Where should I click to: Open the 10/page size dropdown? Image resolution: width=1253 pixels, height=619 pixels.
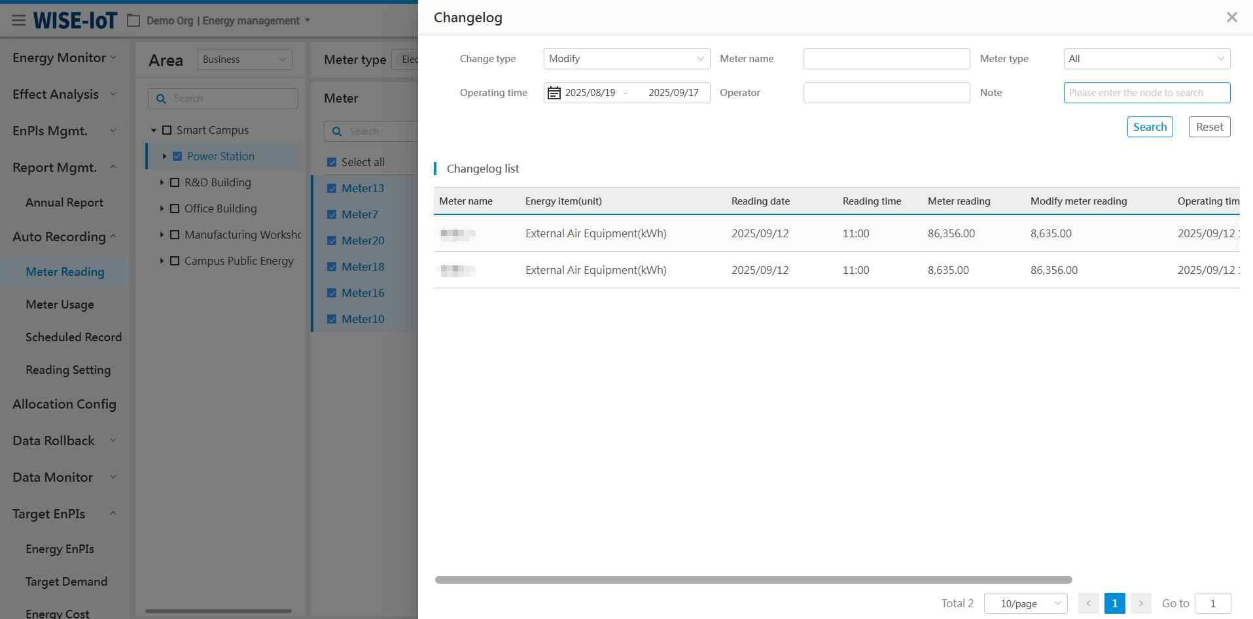1025,603
